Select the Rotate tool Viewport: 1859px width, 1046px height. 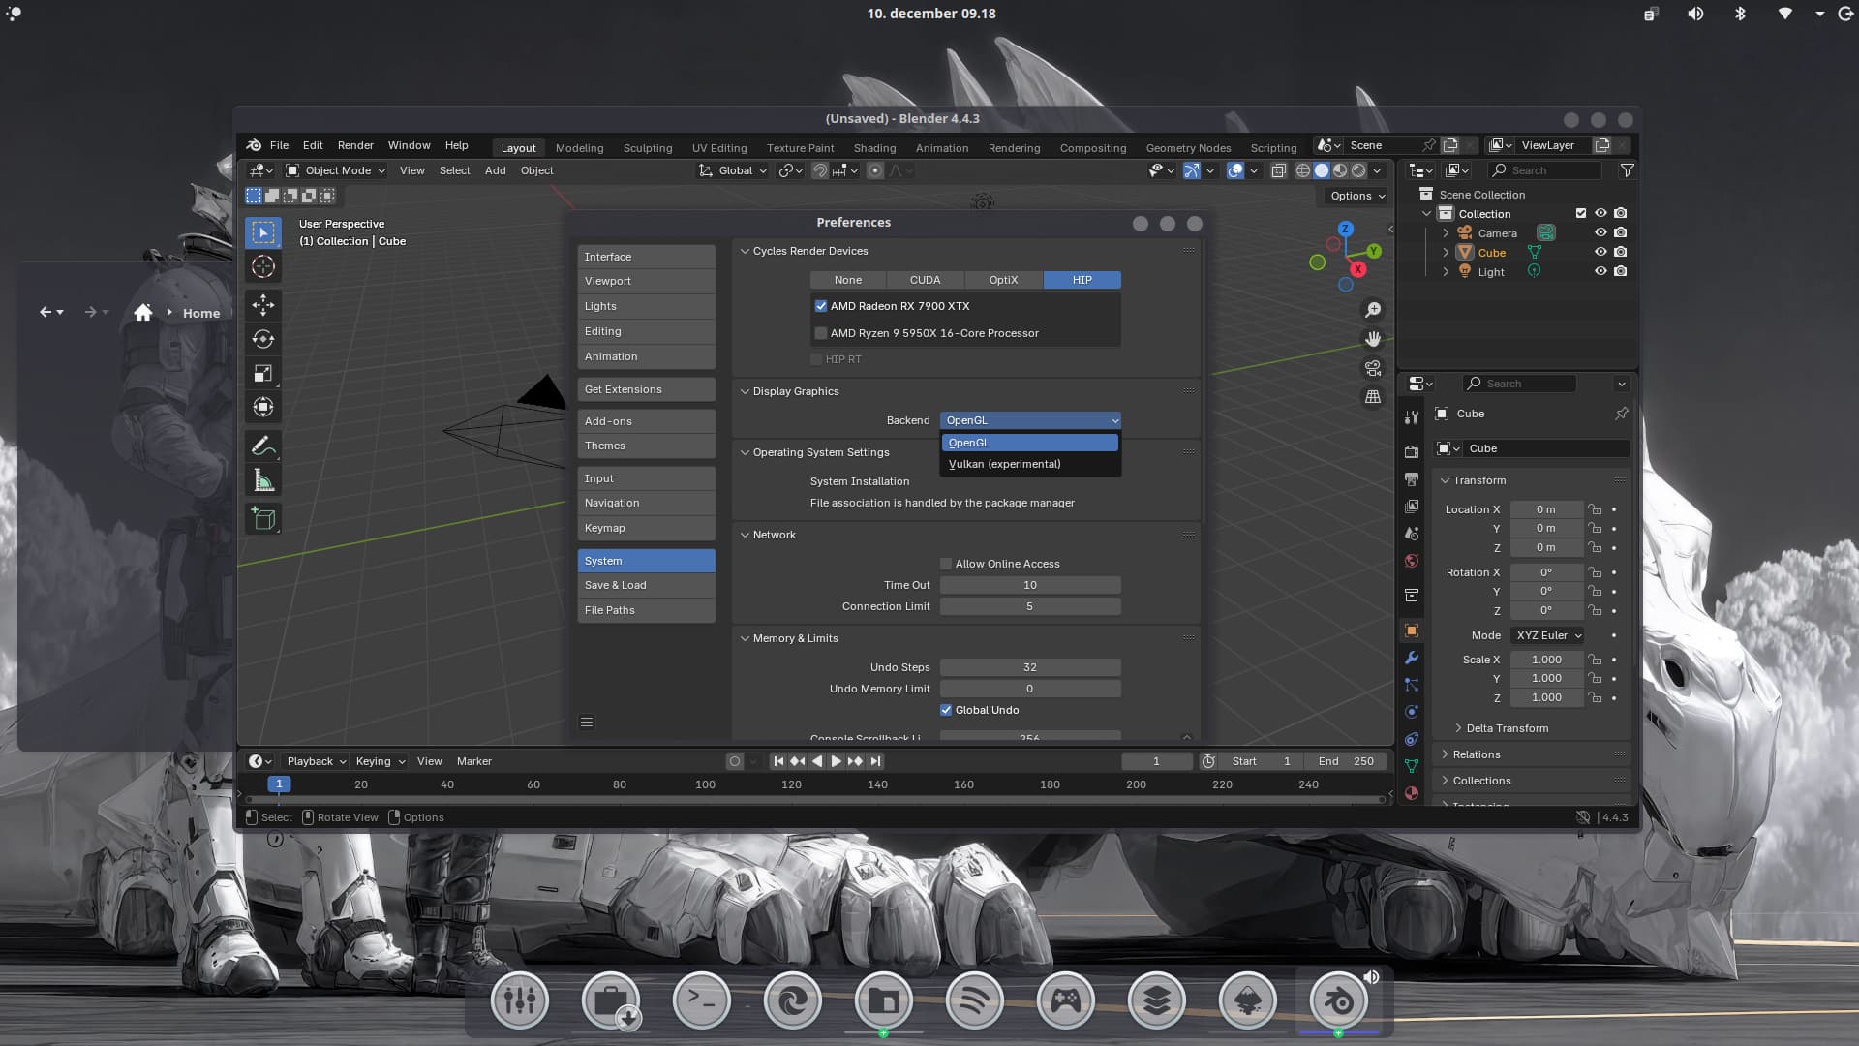[x=262, y=339]
